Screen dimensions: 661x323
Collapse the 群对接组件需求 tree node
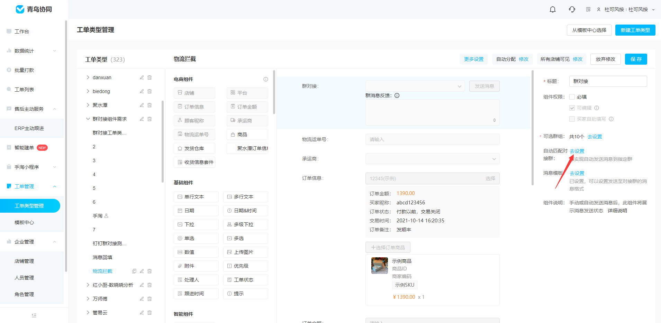click(x=88, y=119)
